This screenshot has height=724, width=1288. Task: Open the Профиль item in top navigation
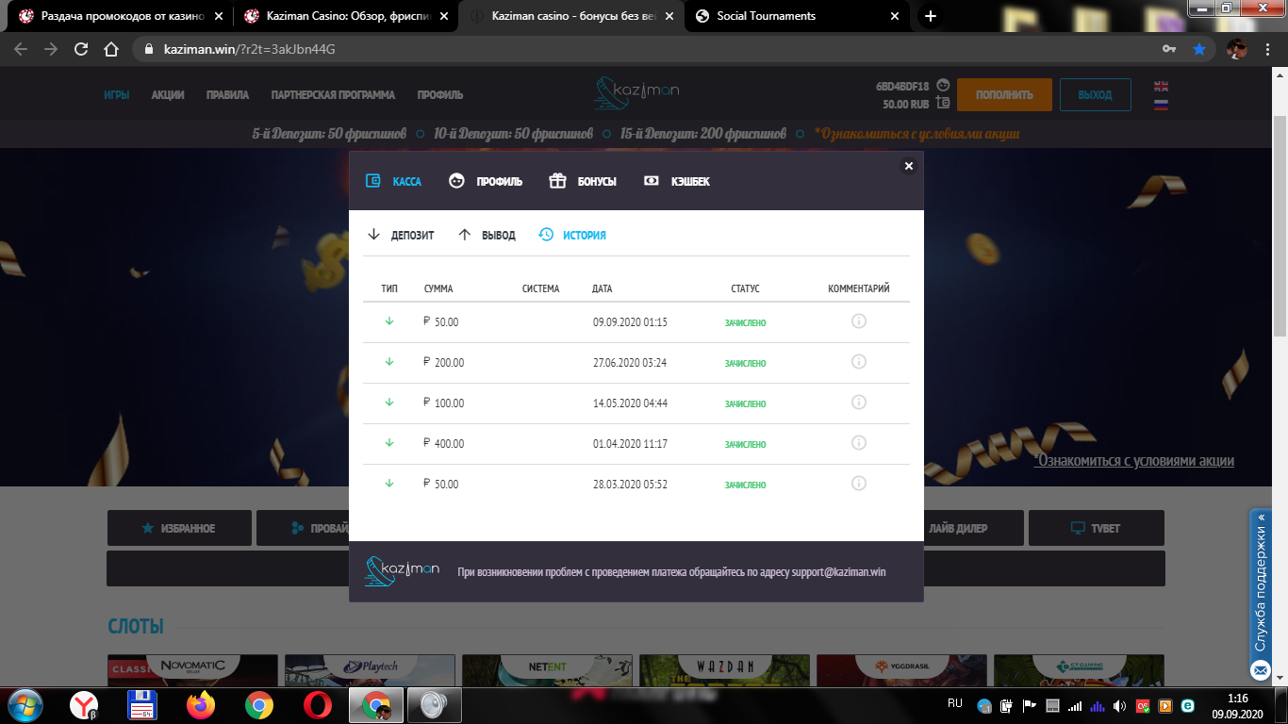[x=440, y=95]
